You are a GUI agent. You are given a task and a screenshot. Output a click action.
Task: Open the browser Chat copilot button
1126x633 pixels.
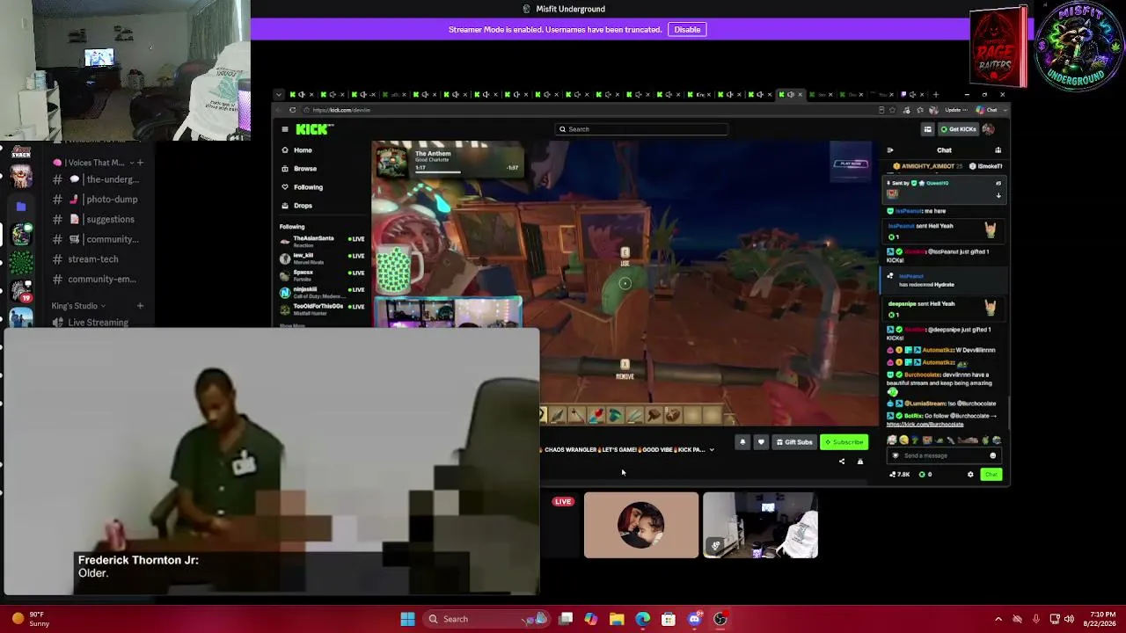coord(987,110)
